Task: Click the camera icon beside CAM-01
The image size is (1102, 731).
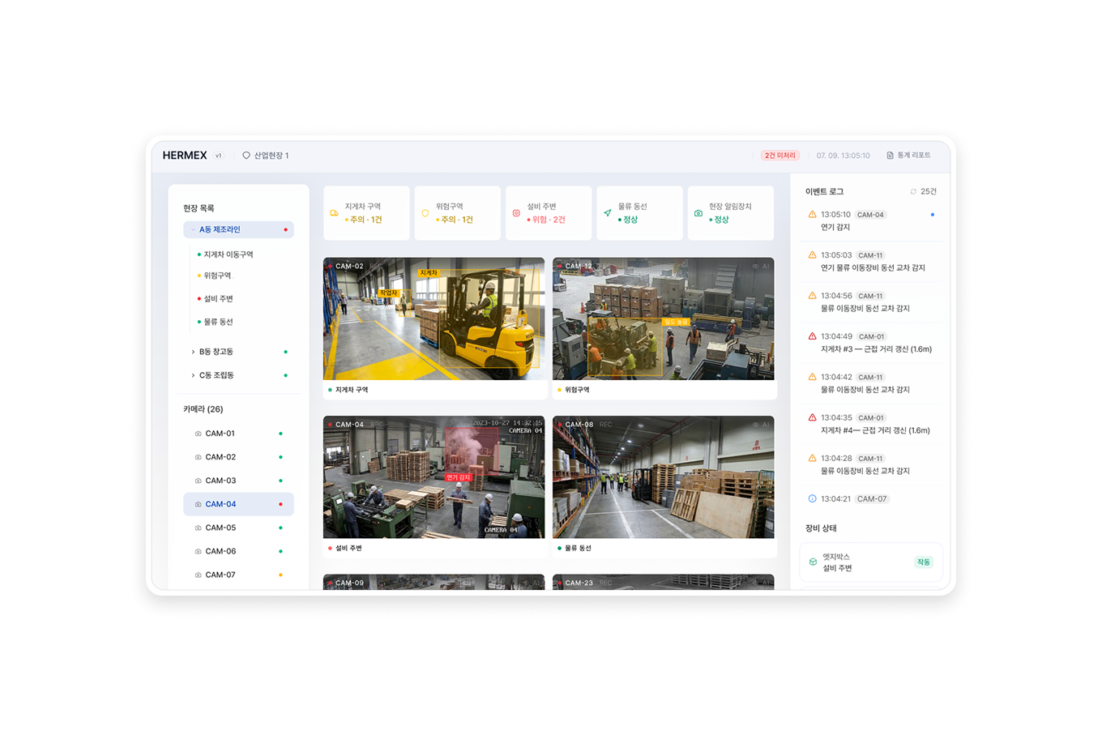Action: coord(198,434)
